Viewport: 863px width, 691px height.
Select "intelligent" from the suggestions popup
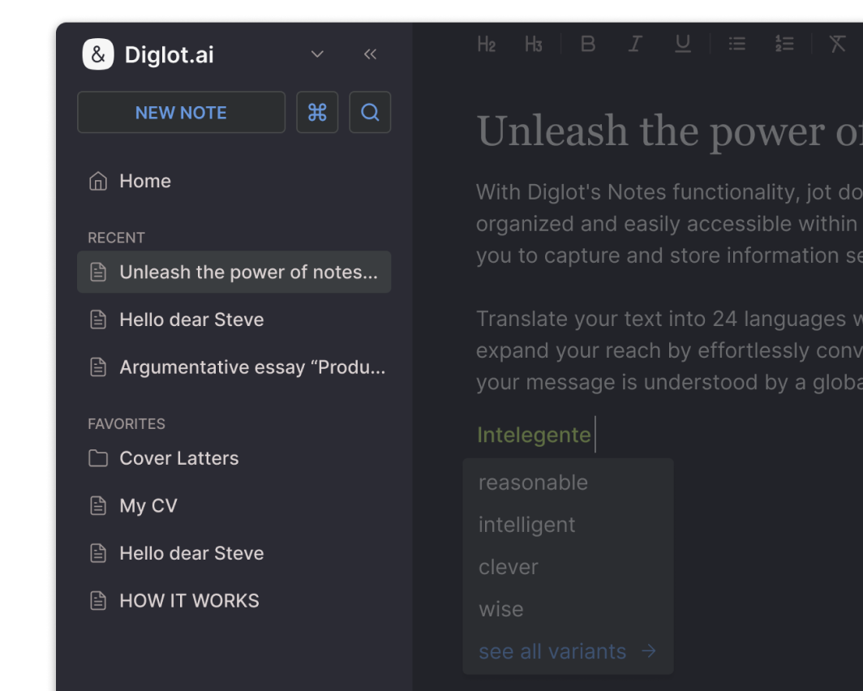526,524
